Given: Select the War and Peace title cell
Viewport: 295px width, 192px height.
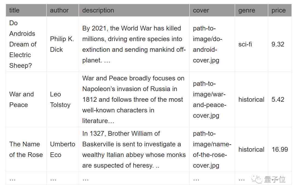Looking at the screenshot, I should click(x=26, y=100).
